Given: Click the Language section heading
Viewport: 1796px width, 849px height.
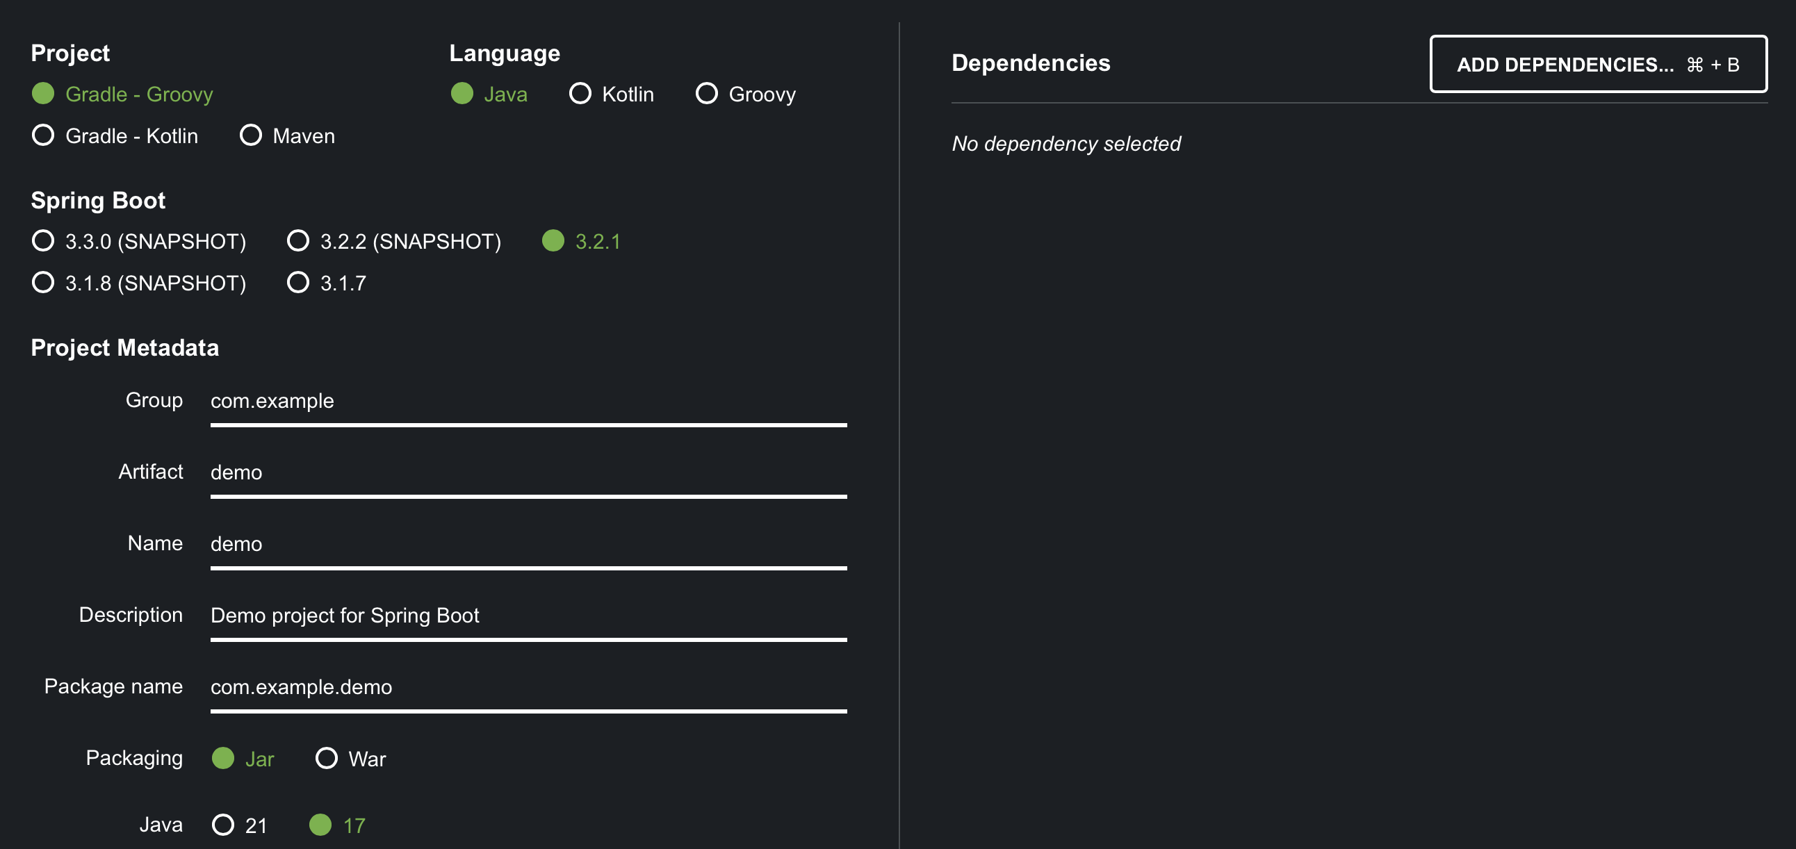Looking at the screenshot, I should pyautogui.click(x=504, y=53).
